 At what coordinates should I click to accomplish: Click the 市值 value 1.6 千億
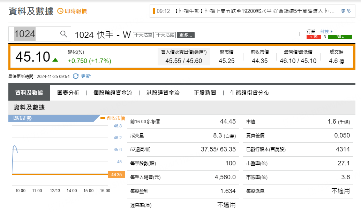pyautogui.click(x=339, y=121)
